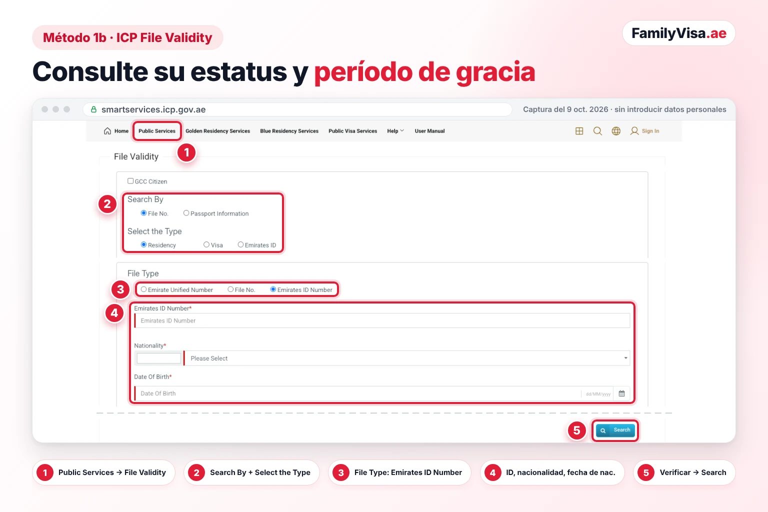Focus the Emirates ID Number input field
This screenshot has width=768, height=512.
click(x=382, y=320)
